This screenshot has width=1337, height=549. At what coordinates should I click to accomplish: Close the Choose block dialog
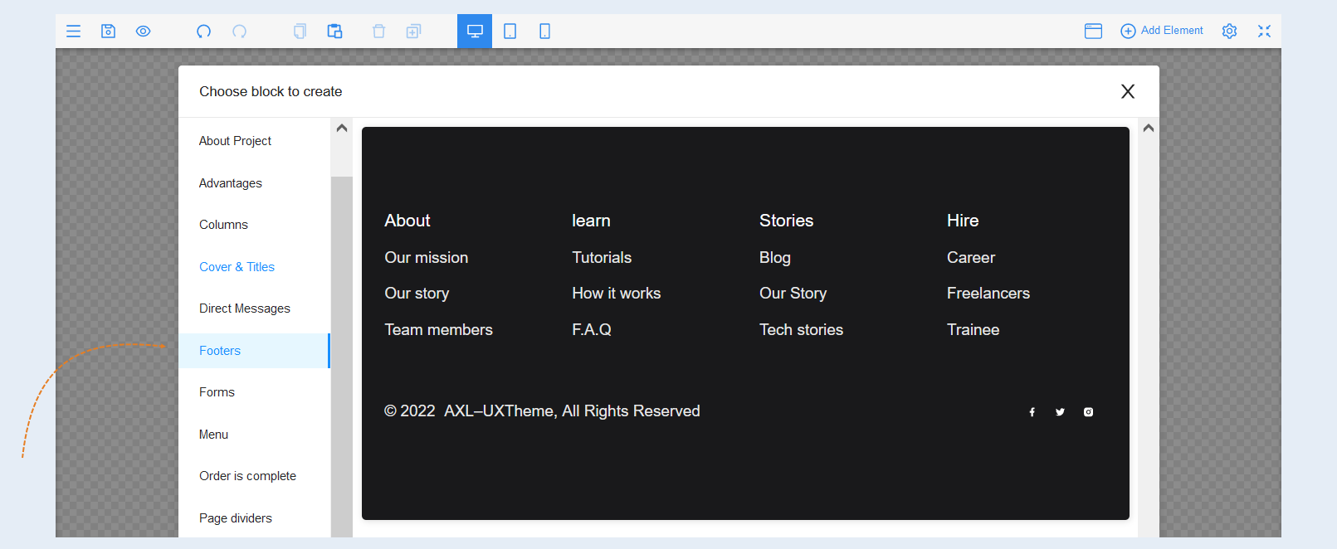point(1128,91)
